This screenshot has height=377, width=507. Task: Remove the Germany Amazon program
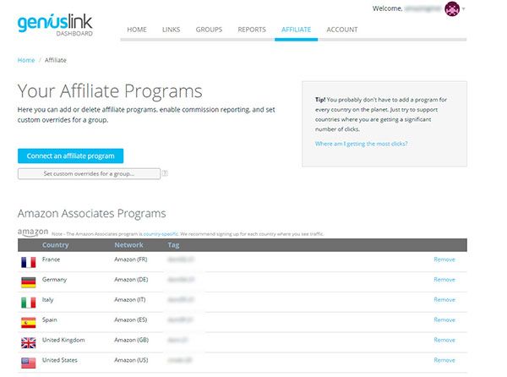[444, 279]
